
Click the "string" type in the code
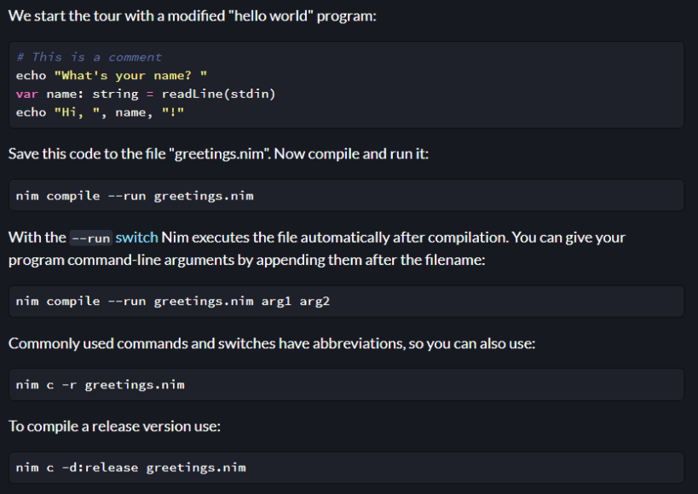click(x=115, y=94)
